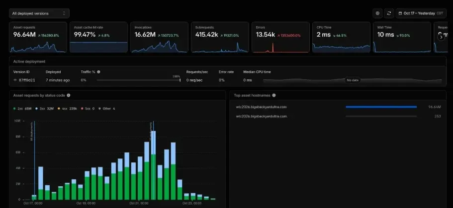Select the Asset cache hit rate card
The width and height of the screenshot is (453, 208).
98,37
